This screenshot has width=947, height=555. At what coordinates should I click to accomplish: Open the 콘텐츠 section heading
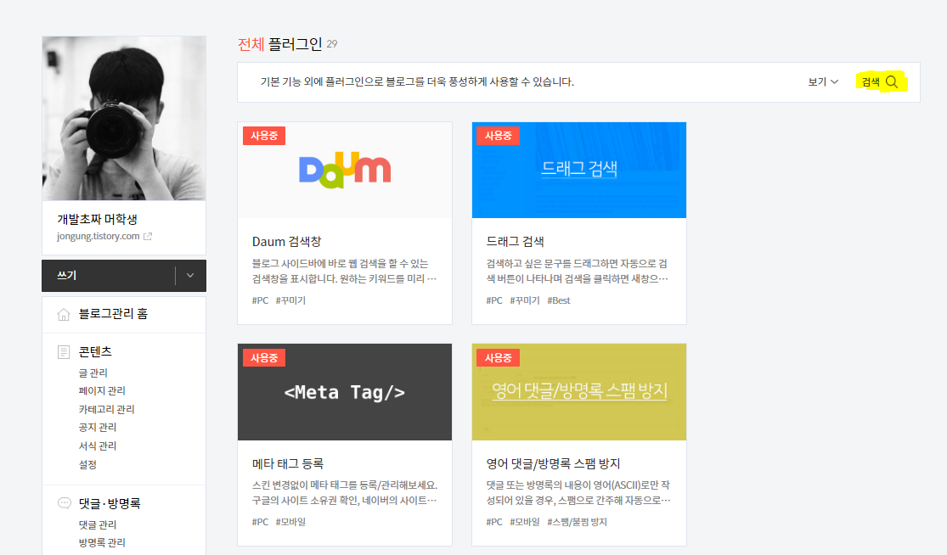click(x=95, y=351)
